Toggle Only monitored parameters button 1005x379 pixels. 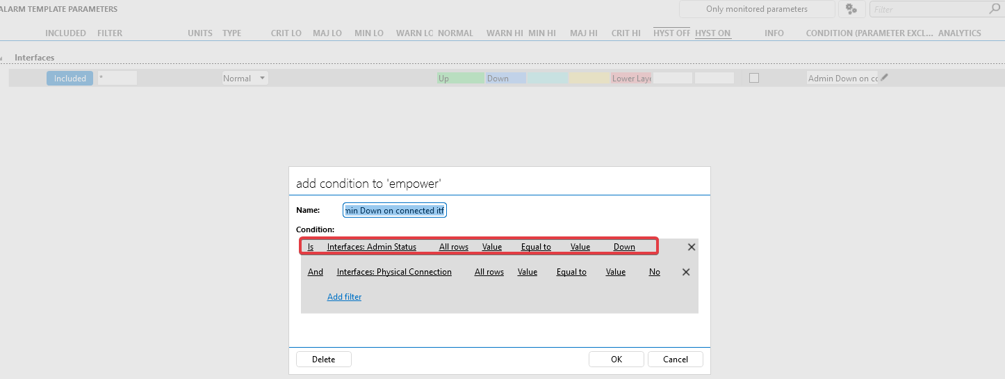tap(756, 9)
